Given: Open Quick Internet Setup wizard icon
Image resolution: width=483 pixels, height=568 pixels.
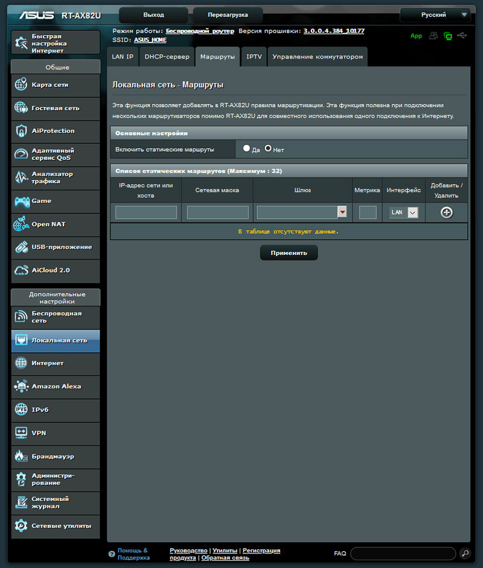Looking at the screenshot, I should click(21, 43).
